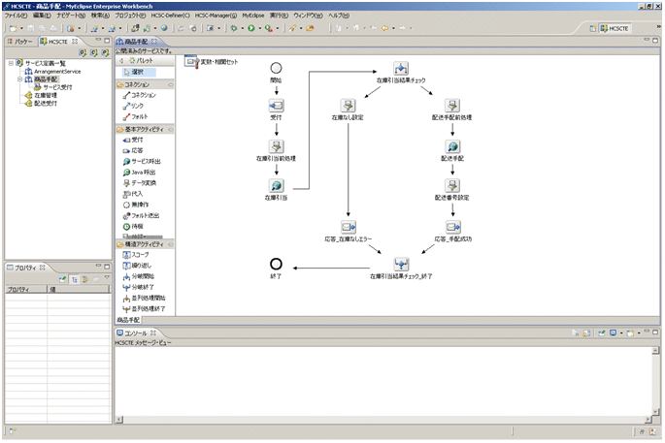Click the 終了 end node circle
665x443 pixels.
276,263
